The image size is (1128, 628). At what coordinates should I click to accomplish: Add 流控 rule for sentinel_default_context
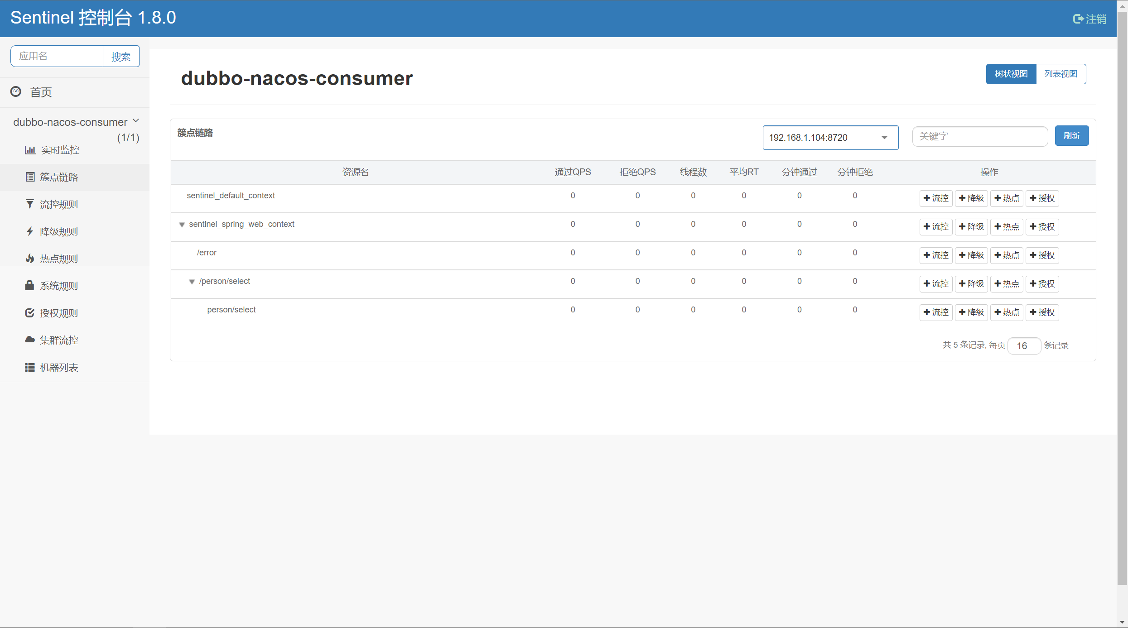coord(936,198)
